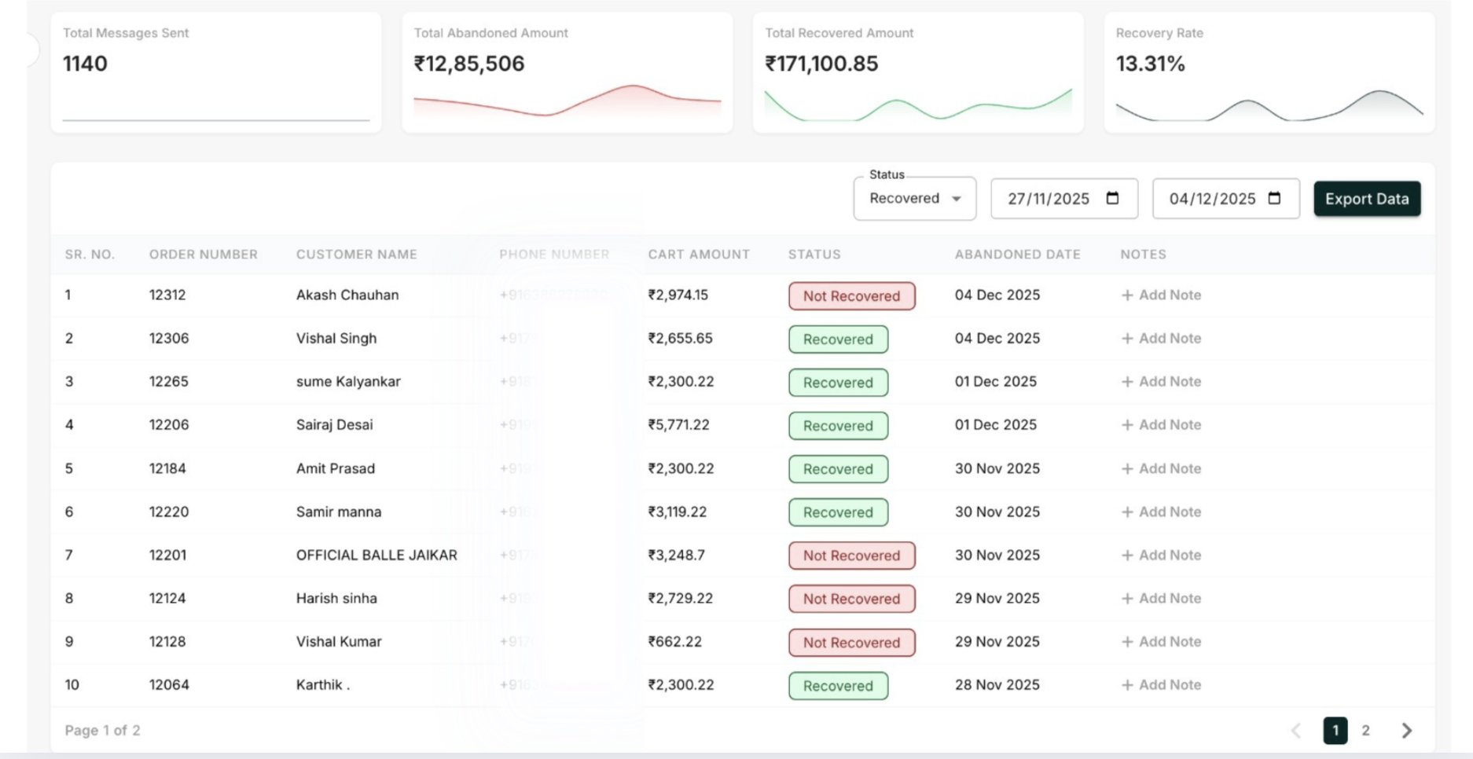Click plus icon for Harish sinha's note

coord(1127,599)
